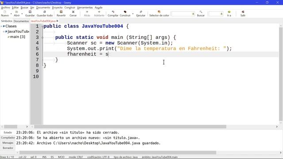Click line number 10 in the margin

[x=36, y=76]
